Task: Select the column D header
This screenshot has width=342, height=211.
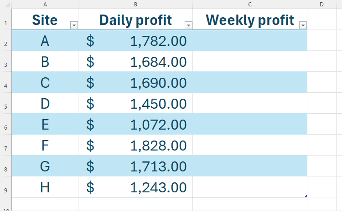Action: [x=321, y=4]
